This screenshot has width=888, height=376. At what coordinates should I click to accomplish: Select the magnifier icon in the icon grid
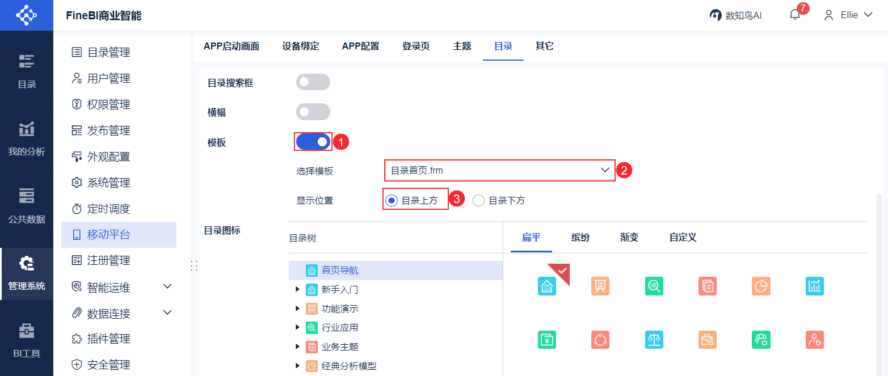[654, 286]
